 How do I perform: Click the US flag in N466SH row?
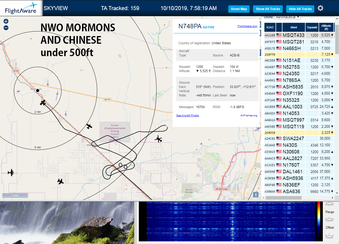279,48
